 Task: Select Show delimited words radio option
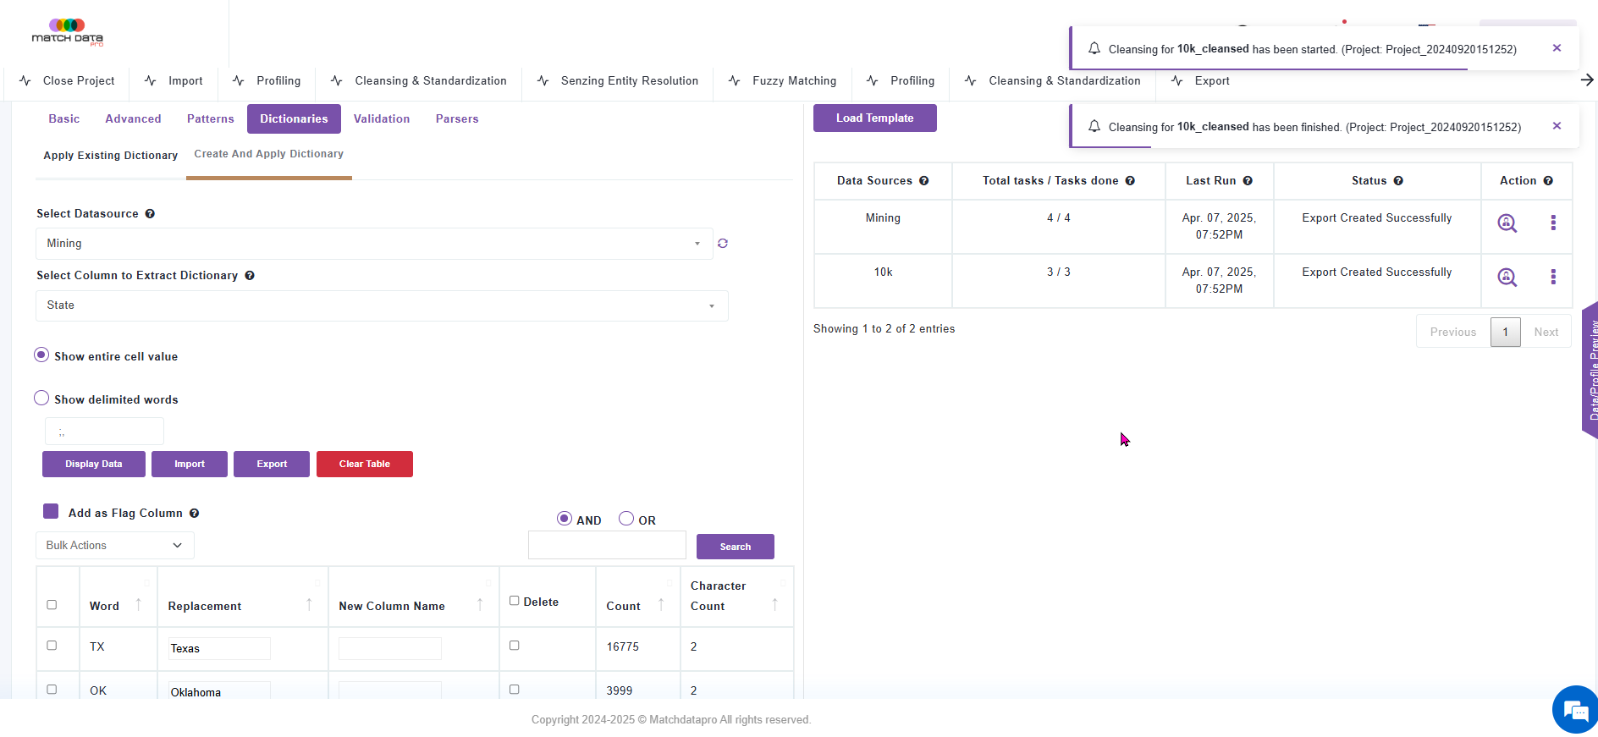(41, 399)
